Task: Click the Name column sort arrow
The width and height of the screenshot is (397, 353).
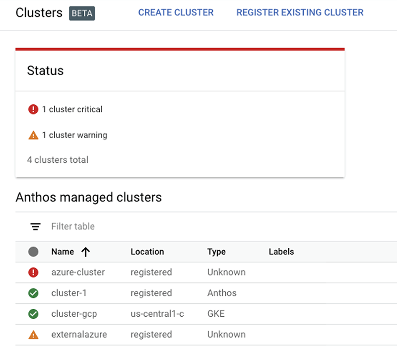Action: [x=85, y=252]
